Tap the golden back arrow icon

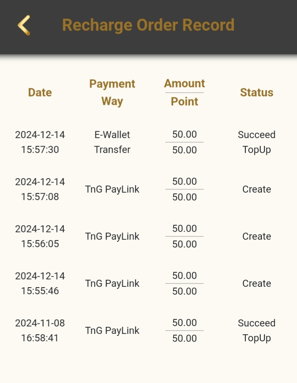coord(24,25)
